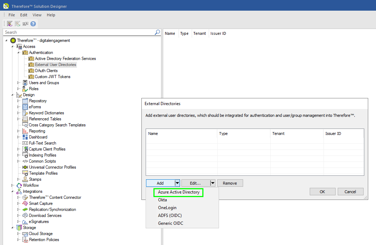Click the eSignatures icon
The height and width of the screenshot is (245, 376).
pyautogui.click(x=25, y=222)
